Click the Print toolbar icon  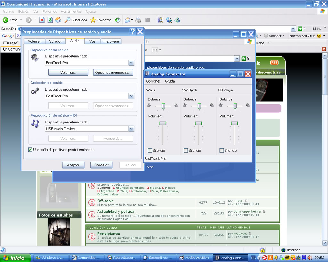coord(138,20)
